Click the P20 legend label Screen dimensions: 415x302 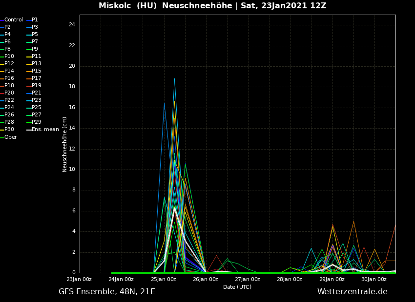pos(9,93)
